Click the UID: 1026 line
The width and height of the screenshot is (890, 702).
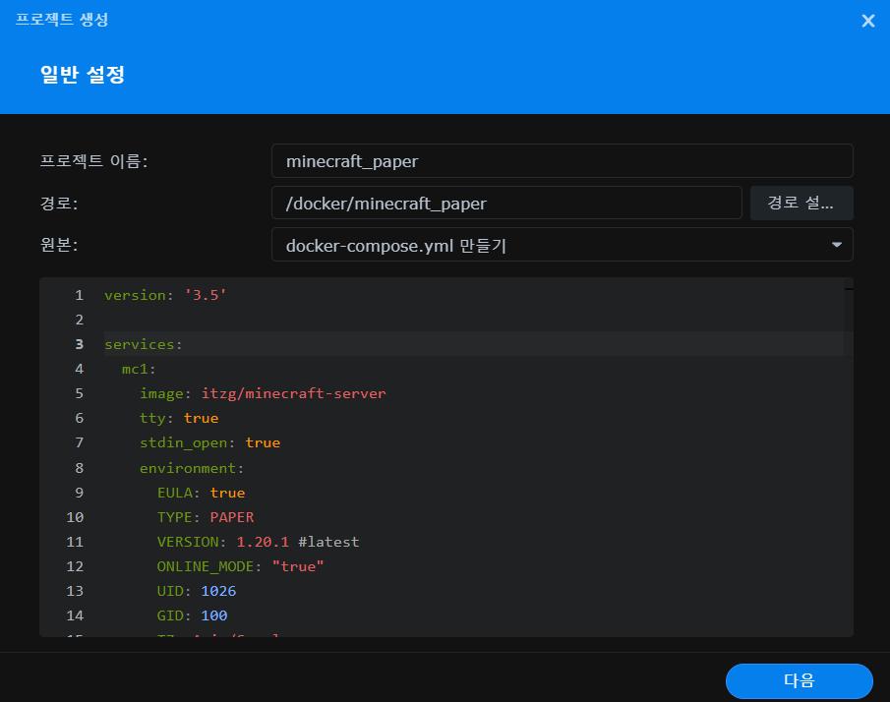click(x=197, y=591)
